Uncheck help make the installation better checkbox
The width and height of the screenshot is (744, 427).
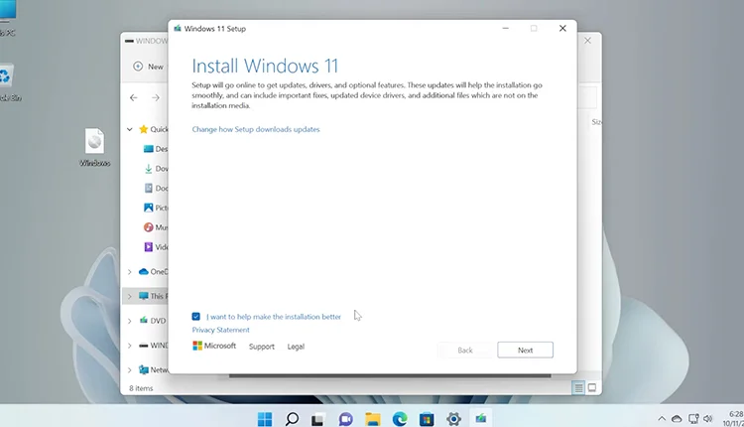pyautogui.click(x=196, y=317)
